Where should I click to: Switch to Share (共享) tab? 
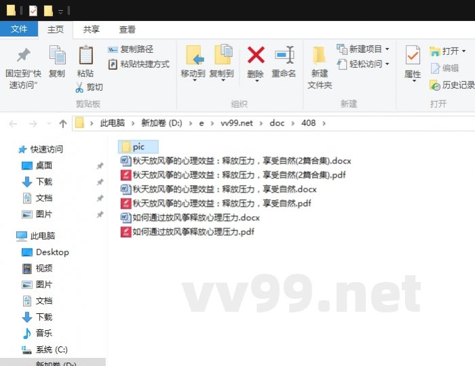click(x=91, y=29)
